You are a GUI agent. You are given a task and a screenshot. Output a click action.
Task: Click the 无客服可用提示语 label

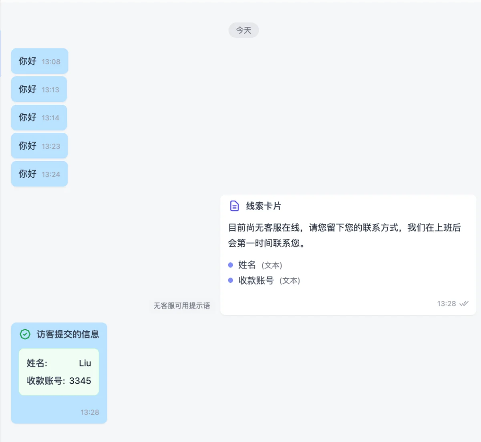[x=181, y=306]
